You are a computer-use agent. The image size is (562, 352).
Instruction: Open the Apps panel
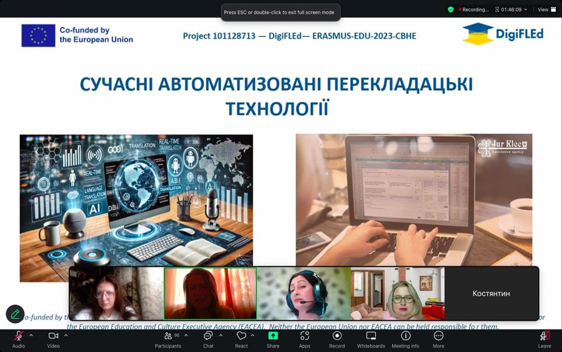pos(305,336)
